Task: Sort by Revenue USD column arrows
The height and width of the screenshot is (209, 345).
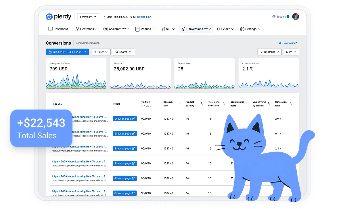Action: click(180, 104)
